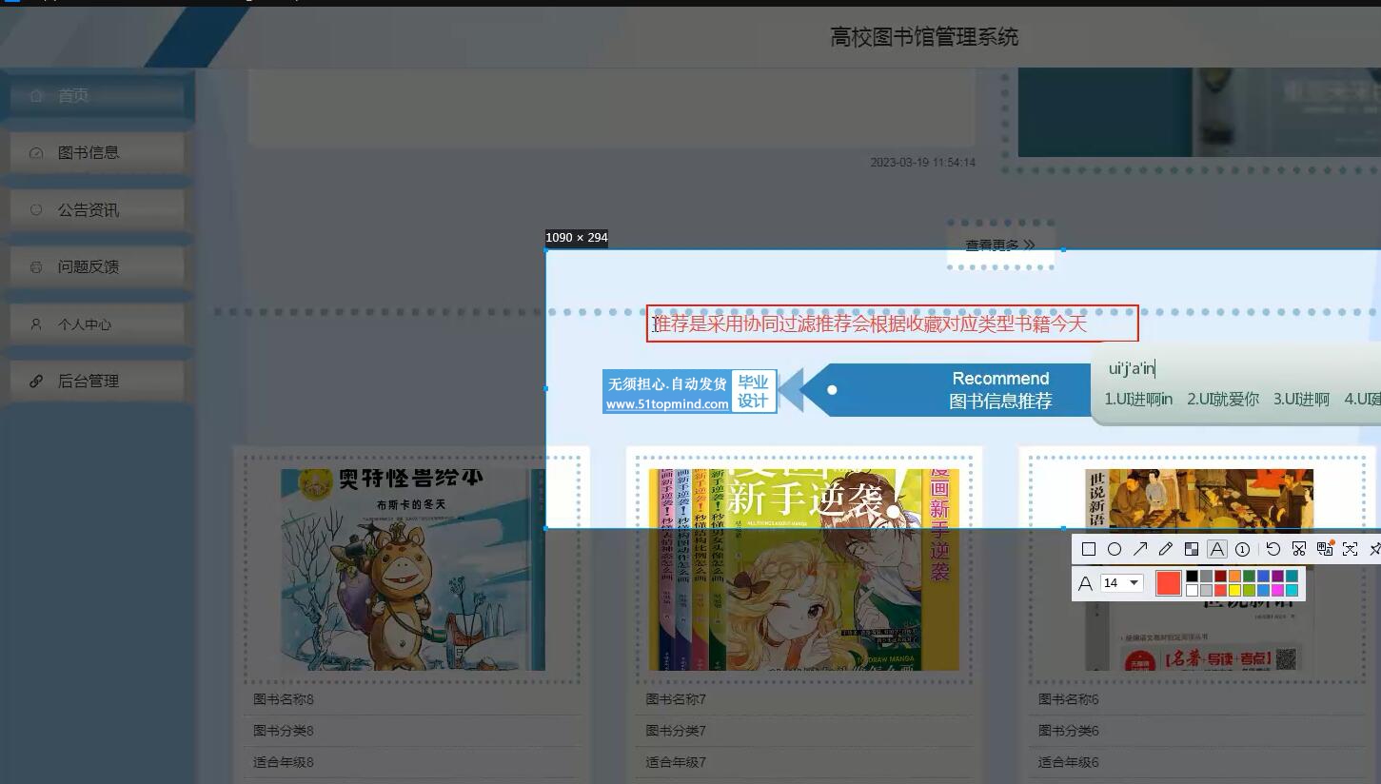Choose IME candidate 2 UI就爱你
This screenshot has width=1381, height=784.
1223,399
